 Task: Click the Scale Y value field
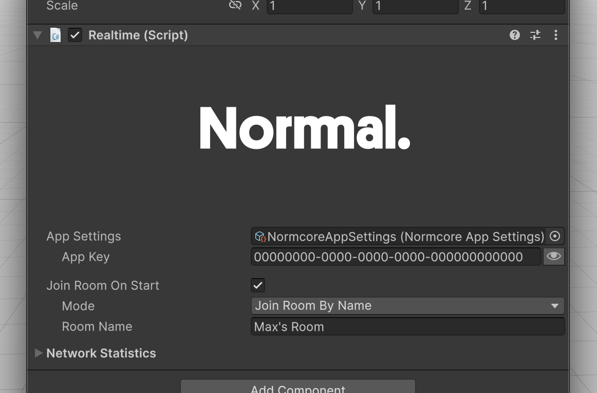[x=415, y=6]
